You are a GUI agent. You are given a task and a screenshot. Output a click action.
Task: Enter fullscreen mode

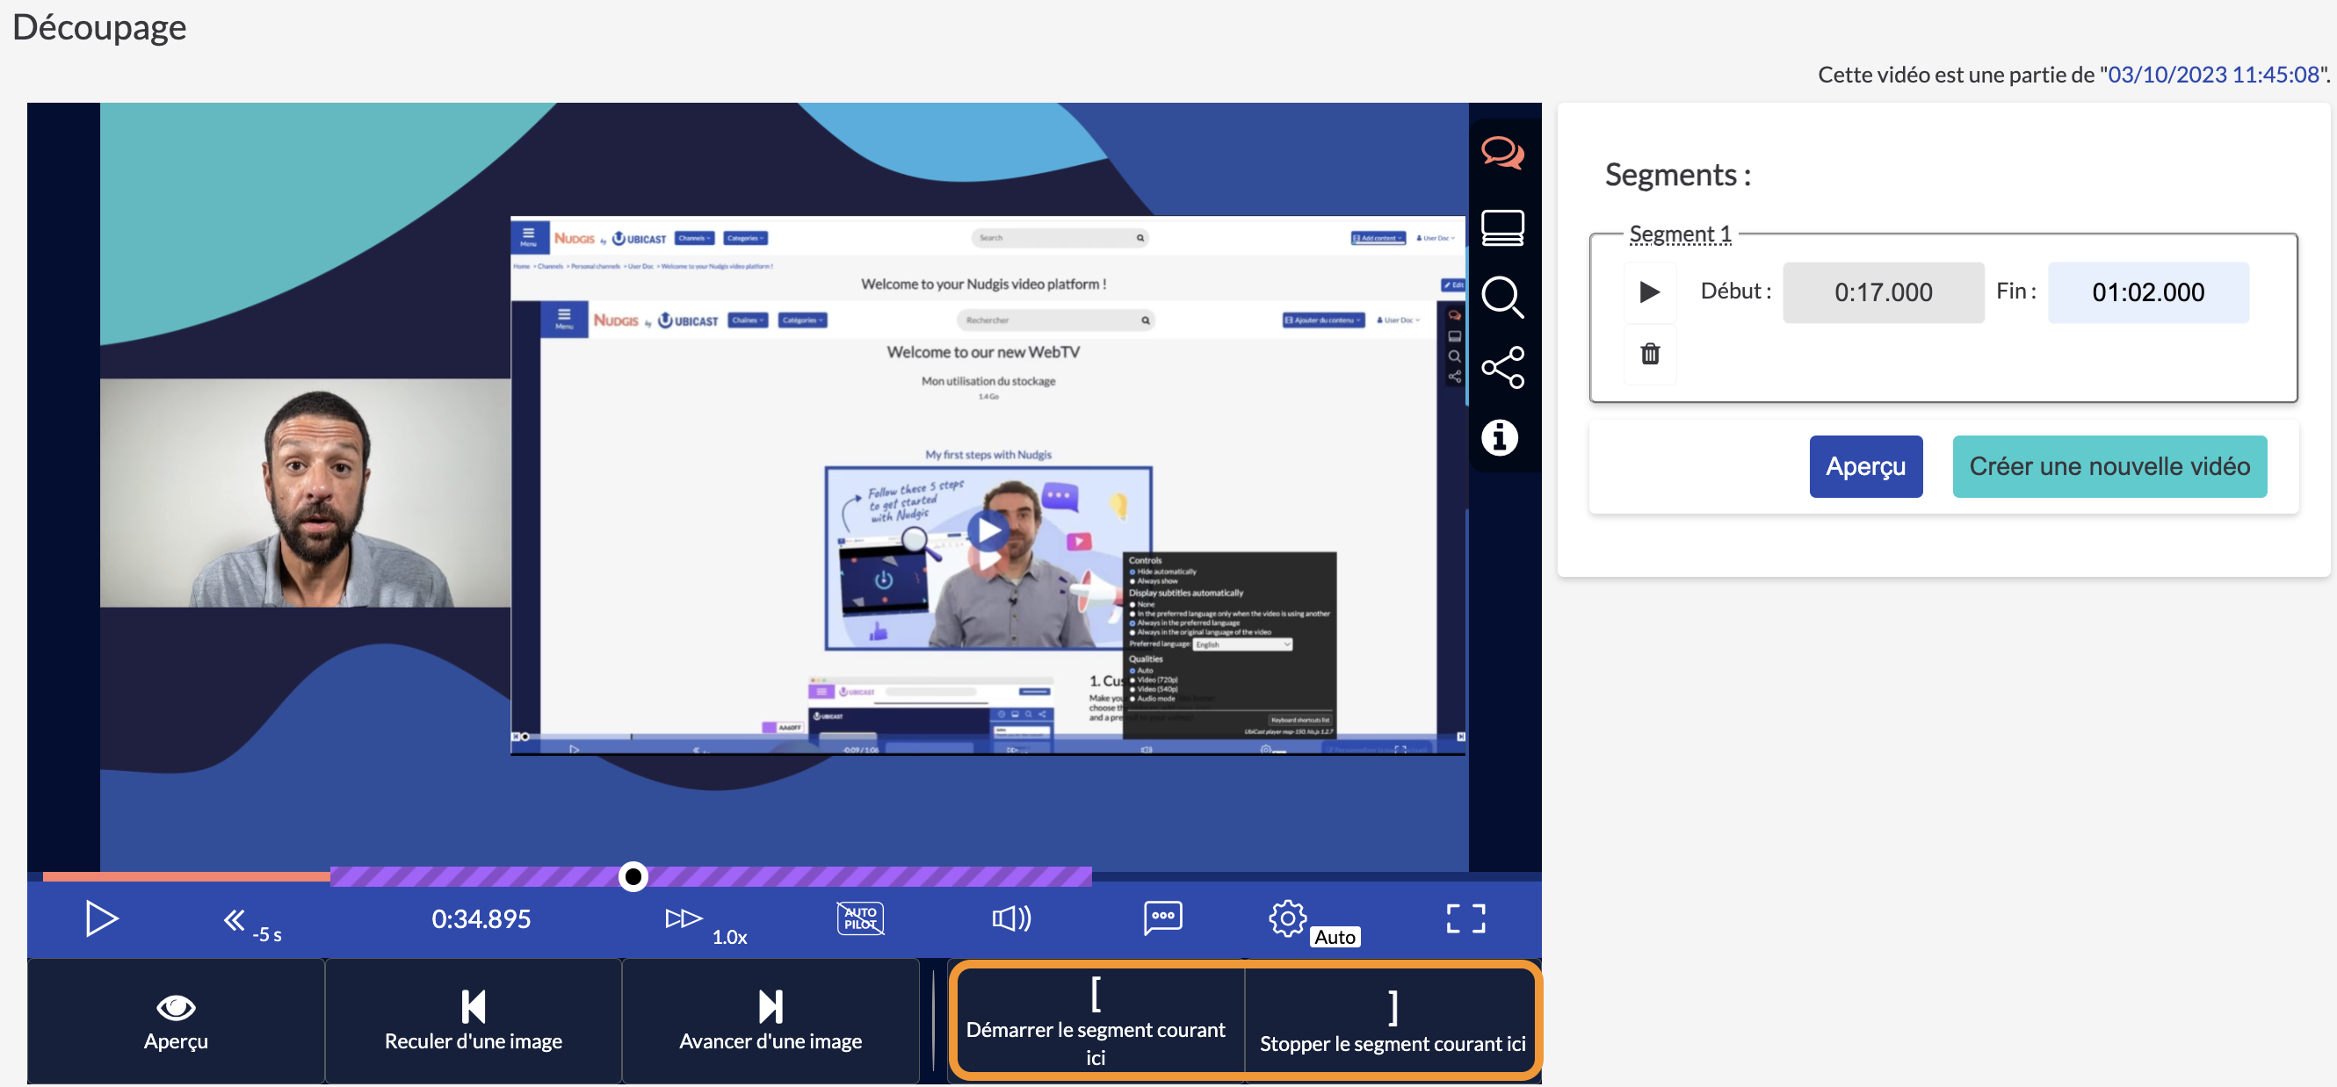coord(1465,918)
